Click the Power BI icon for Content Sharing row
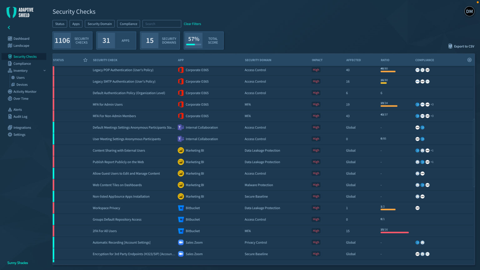This screenshot has height=270, width=480. (x=181, y=150)
